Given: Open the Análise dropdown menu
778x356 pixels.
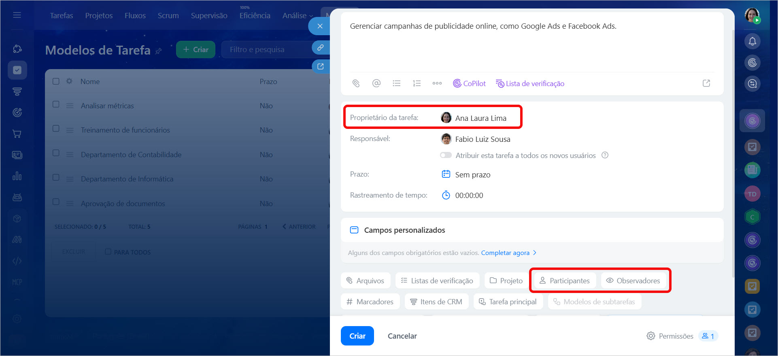Looking at the screenshot, I should (298, 16).
